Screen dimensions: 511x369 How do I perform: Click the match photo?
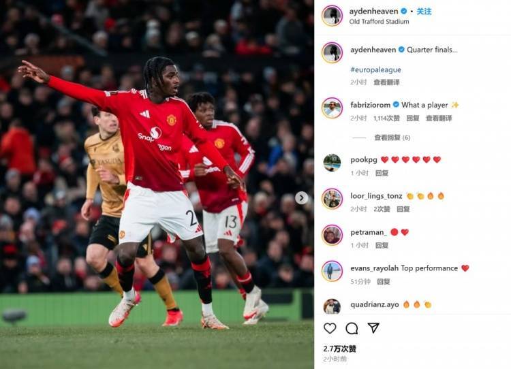[157, 184]
